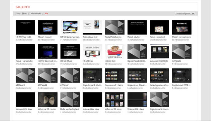Open the Plakat_værkstedet thumbnail
The image size is (211, 121).
[x=25, y=51]
